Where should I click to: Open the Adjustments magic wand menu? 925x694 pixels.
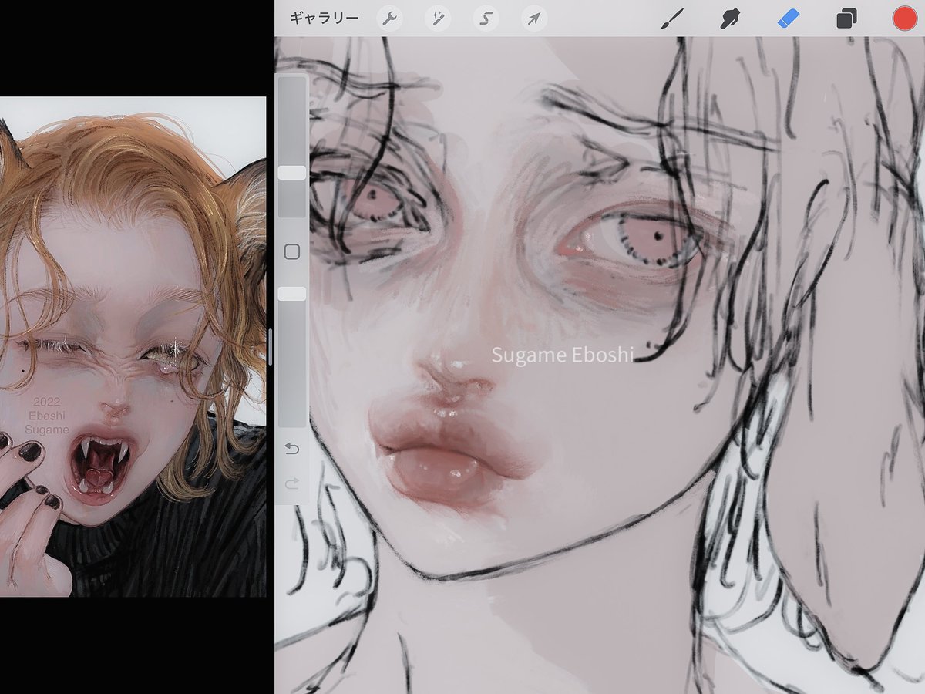point(438,19)
